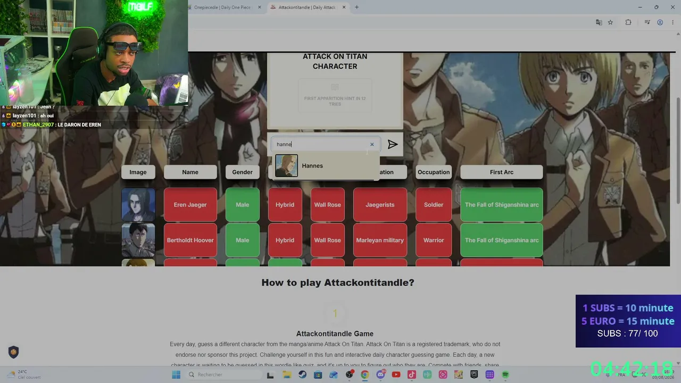Click Hybrid in Bertholdt Hoover's row

click(x=285, y=240)
